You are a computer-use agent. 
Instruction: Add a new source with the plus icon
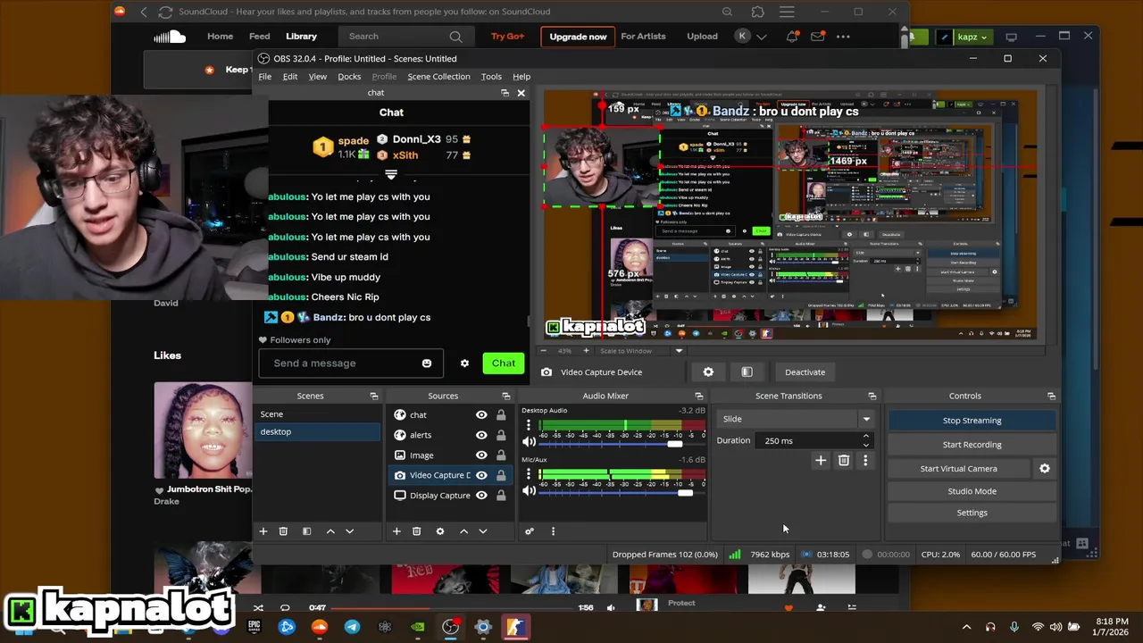pyautogui.click(x=396, y=531)
